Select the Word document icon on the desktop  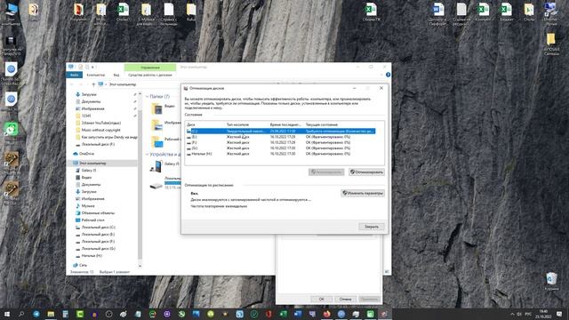(438, 14)
